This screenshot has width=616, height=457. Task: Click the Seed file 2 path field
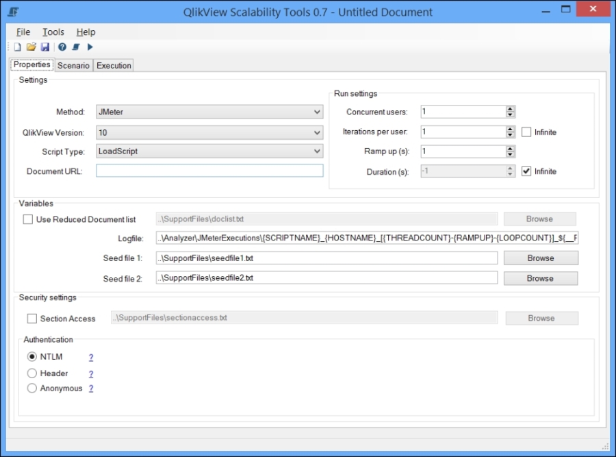click(326, 277)
